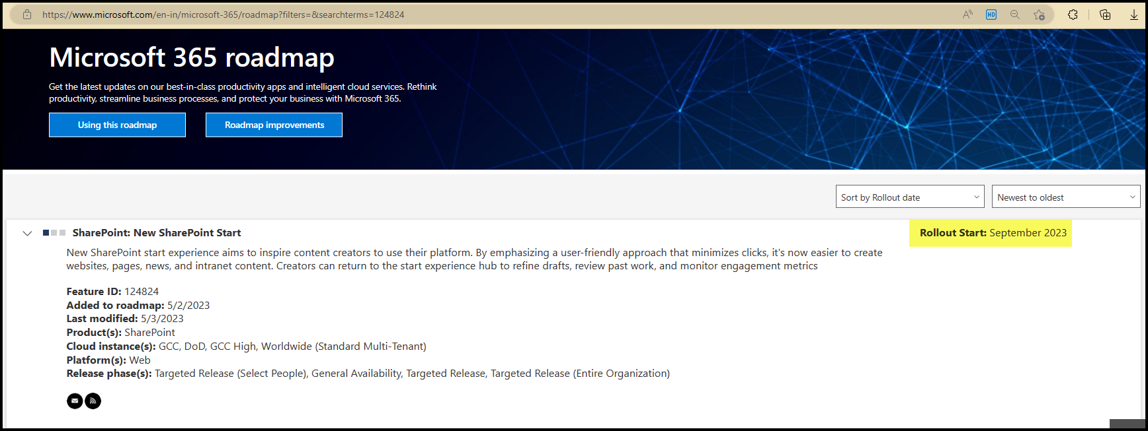Click the browser address bar URL
Screen dimensions: 1148x431
tap(224, 15)
